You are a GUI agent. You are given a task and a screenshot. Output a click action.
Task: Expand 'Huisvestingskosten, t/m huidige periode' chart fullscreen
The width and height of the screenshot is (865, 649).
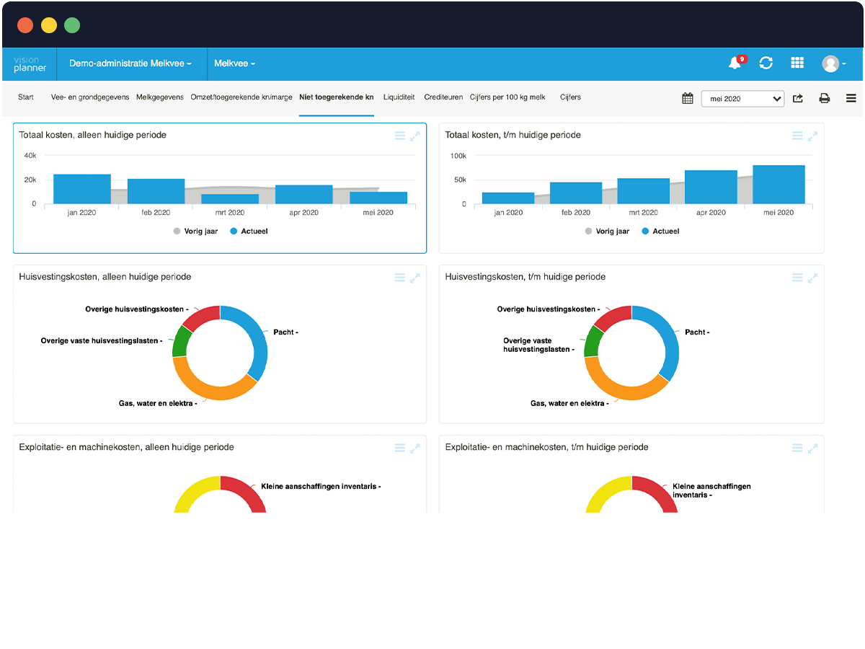[812, 278]
